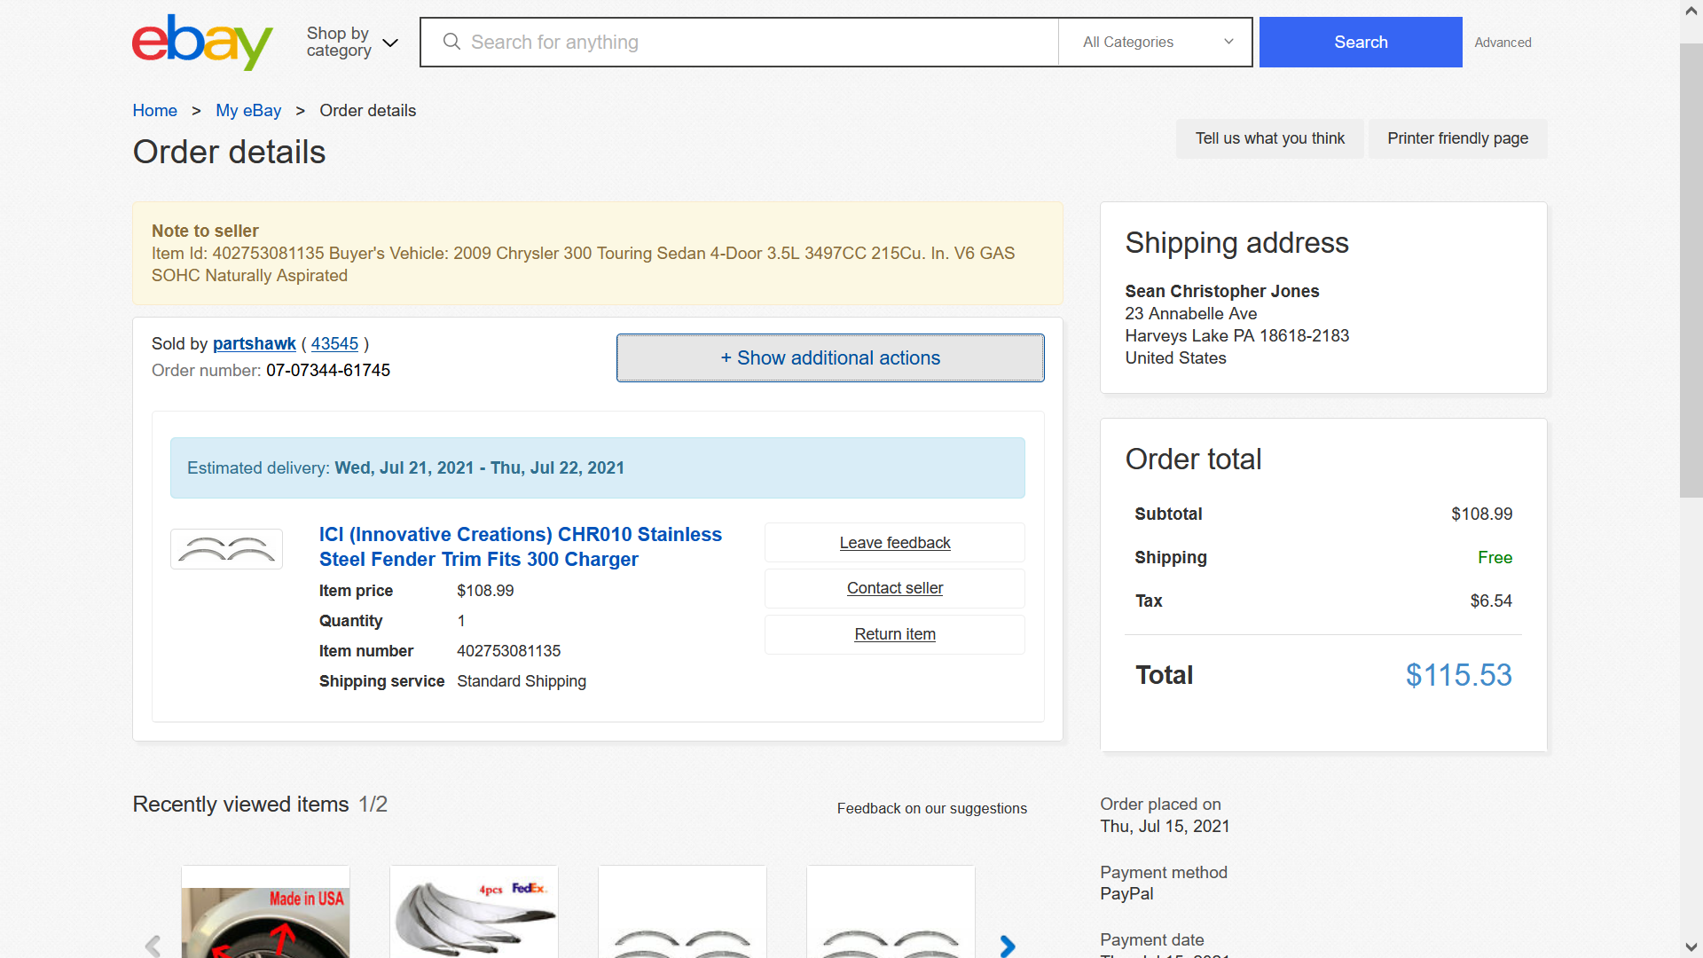Click the blue Search button
This screenshot has height=958, width=1703.
coord(1361,42)
